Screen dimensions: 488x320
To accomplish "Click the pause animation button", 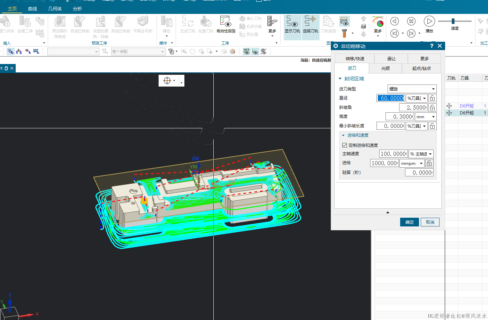I will coord(411,22).
